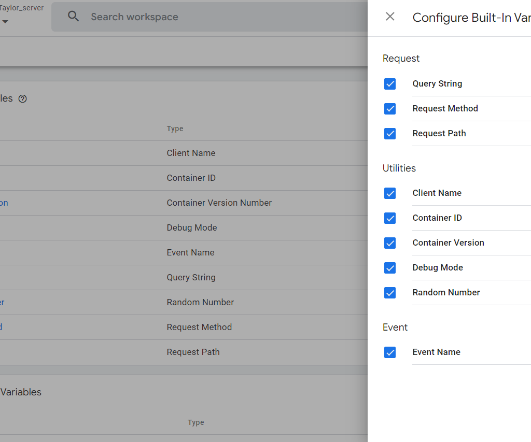Disable the Debug Mode checkbox
Viewport: 531px width, 442px height.
click(x=390, y=268)
